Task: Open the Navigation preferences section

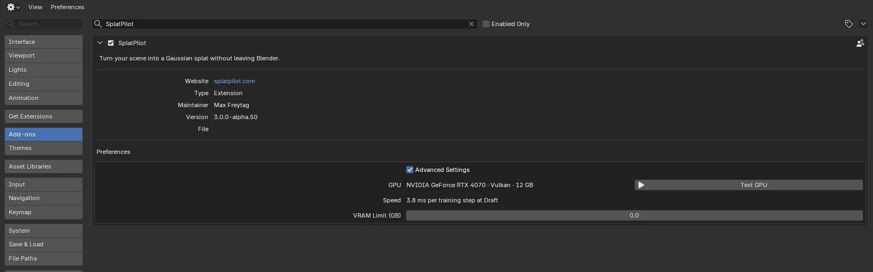Action: coord(44,198)
